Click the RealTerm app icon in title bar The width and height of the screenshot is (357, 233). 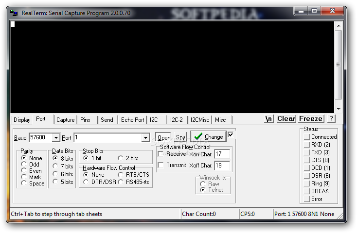(14, 13)
